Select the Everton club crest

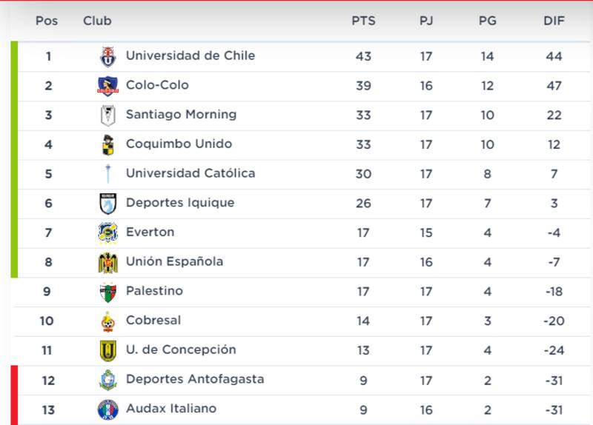pyautogui.click(x=108, y=232)
